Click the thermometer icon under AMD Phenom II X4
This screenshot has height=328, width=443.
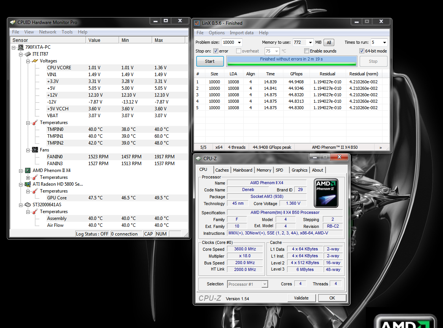coord(35,177)
